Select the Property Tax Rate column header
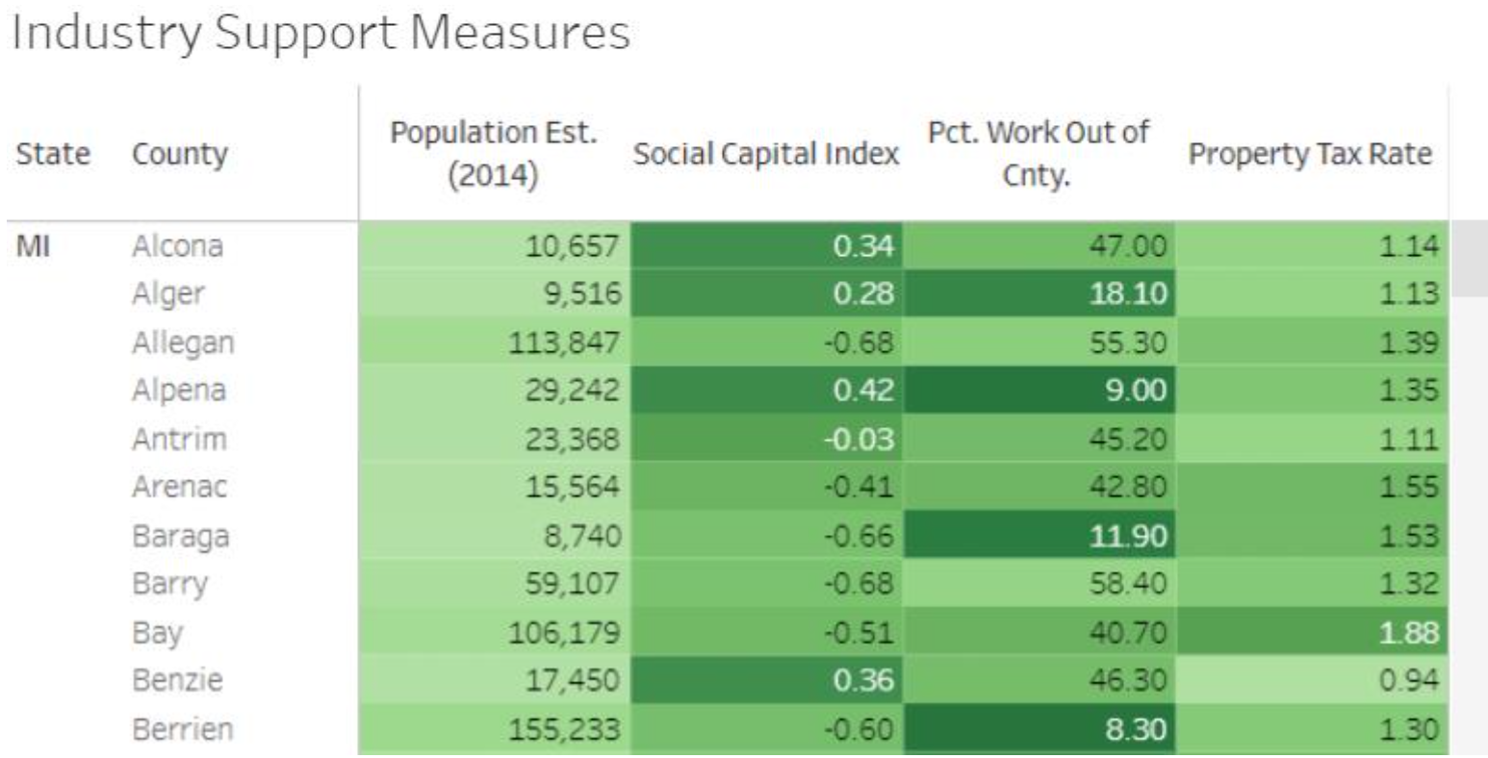Viewport: 1488px width, 758px height. (x=1310, y=154)
